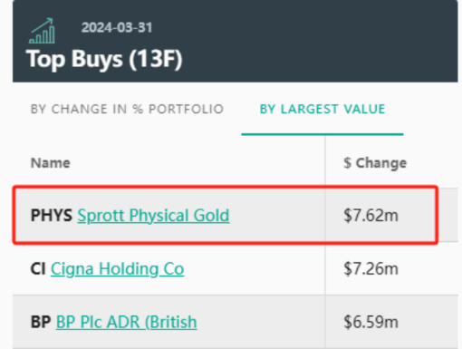
Task: Click the Top Buys (13F) heading
Action: tap(104, 59)
